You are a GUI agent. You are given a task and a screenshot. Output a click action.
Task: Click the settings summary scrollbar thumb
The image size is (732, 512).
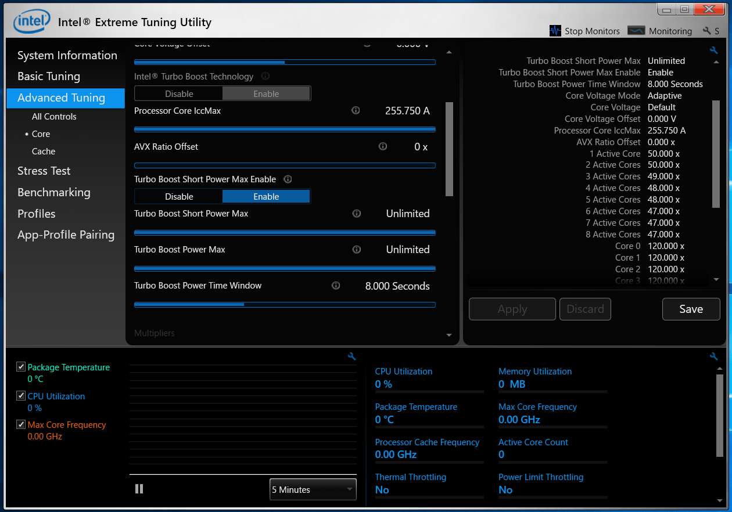(716, 154)
